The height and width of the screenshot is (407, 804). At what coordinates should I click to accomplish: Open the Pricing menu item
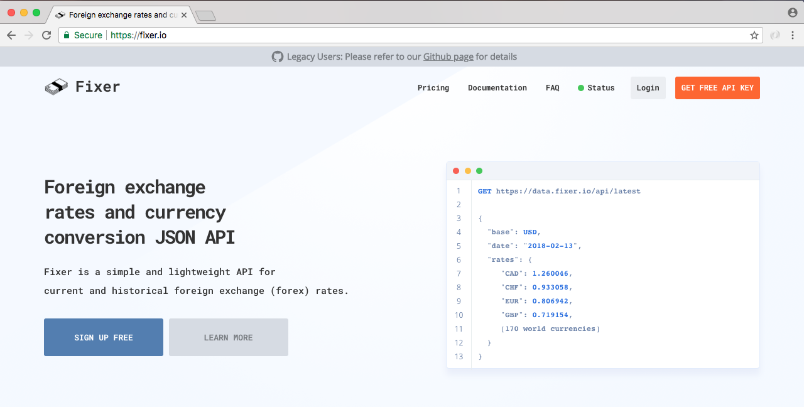pos(433,88)
